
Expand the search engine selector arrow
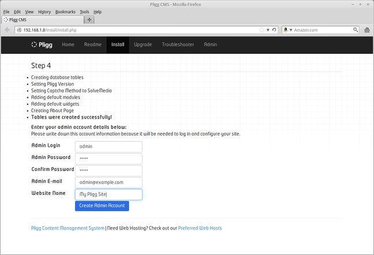[x=291, y=30]
